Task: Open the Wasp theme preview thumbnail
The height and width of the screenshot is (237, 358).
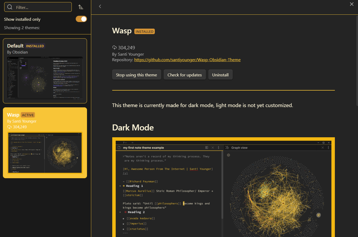Action: point(45,152)
